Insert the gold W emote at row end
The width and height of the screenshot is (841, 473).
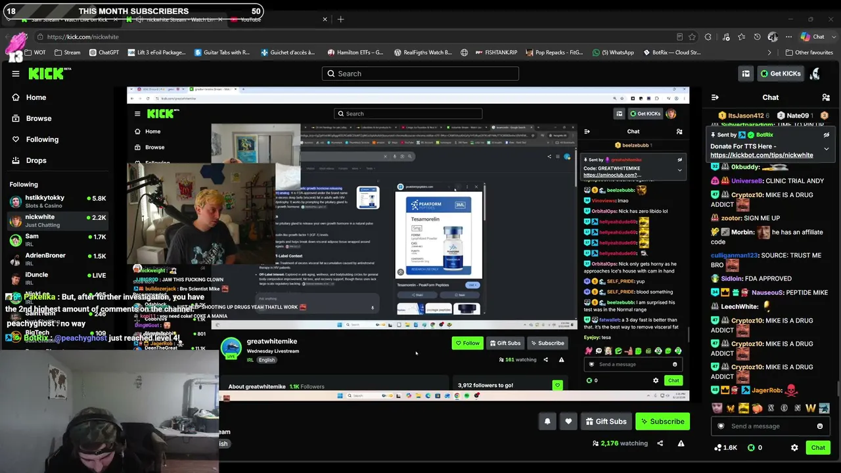click(x=810, y=409)
